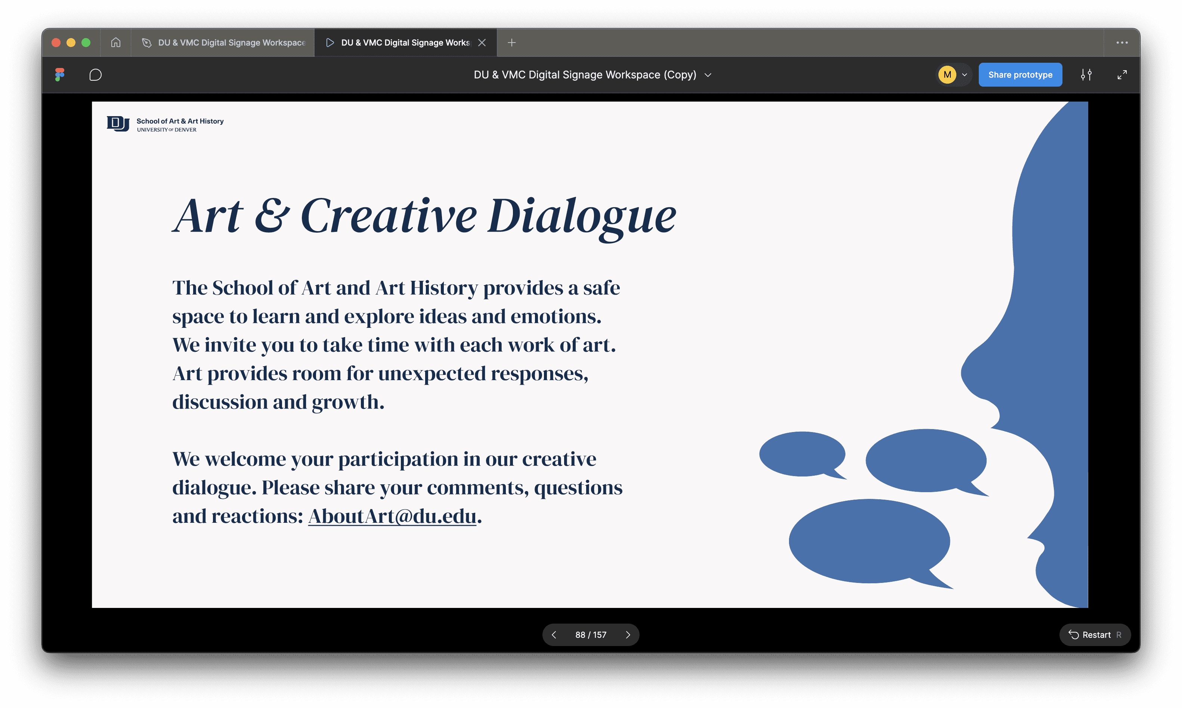Click the 88 / 157 frame counter

point(591,634)
